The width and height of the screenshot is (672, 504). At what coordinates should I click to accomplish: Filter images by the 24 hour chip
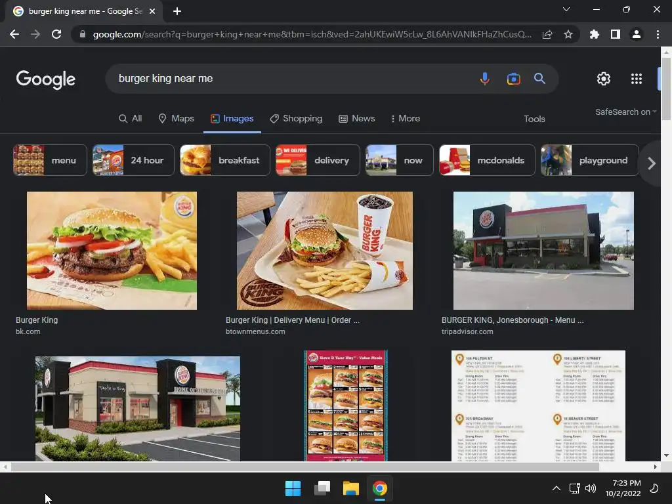[x=133, y=160]
